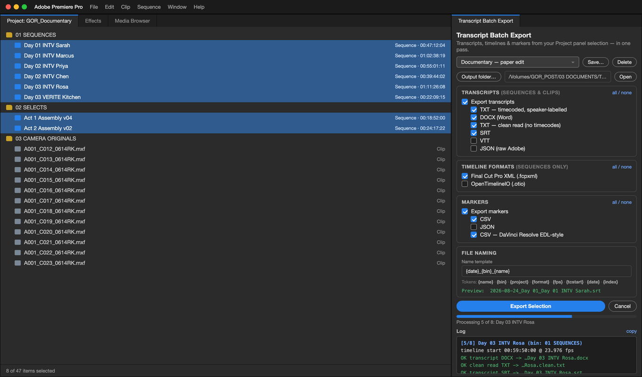
Task: Click Day 02 INTV Priya sequence icon
Action: click(x=17, y=66)
